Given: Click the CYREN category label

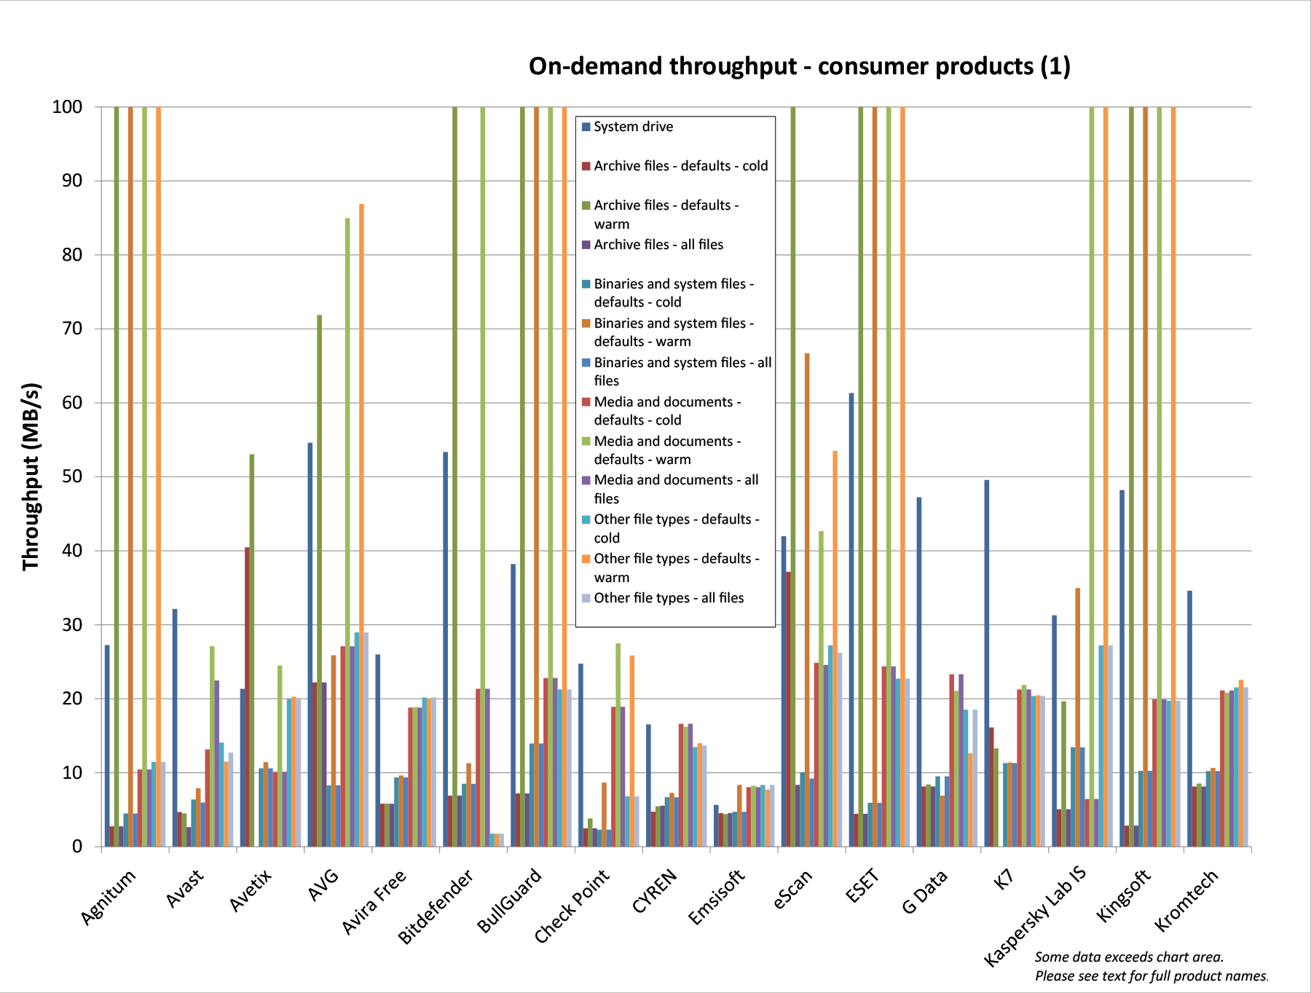Looking at the screenshot, I should [655, 891].
